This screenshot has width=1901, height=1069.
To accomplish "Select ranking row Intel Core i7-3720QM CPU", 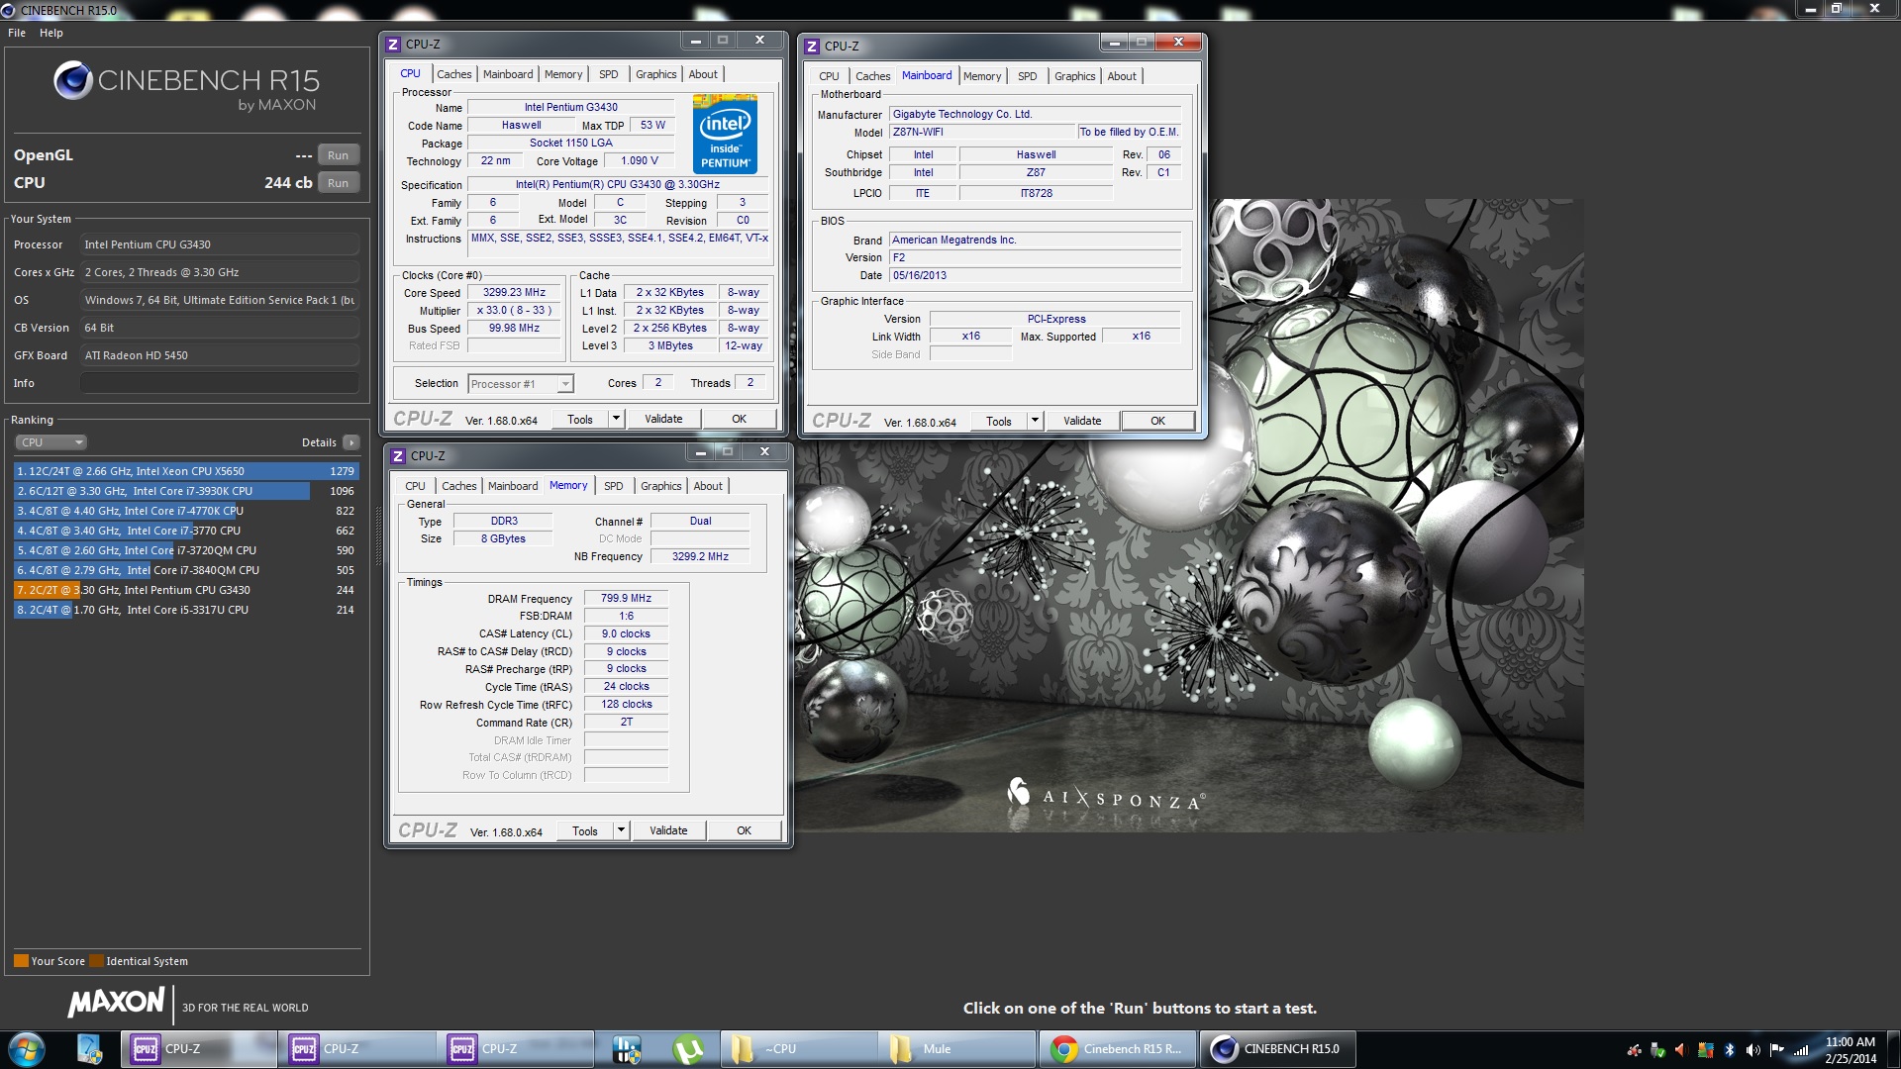I will (x=186, y=550).
